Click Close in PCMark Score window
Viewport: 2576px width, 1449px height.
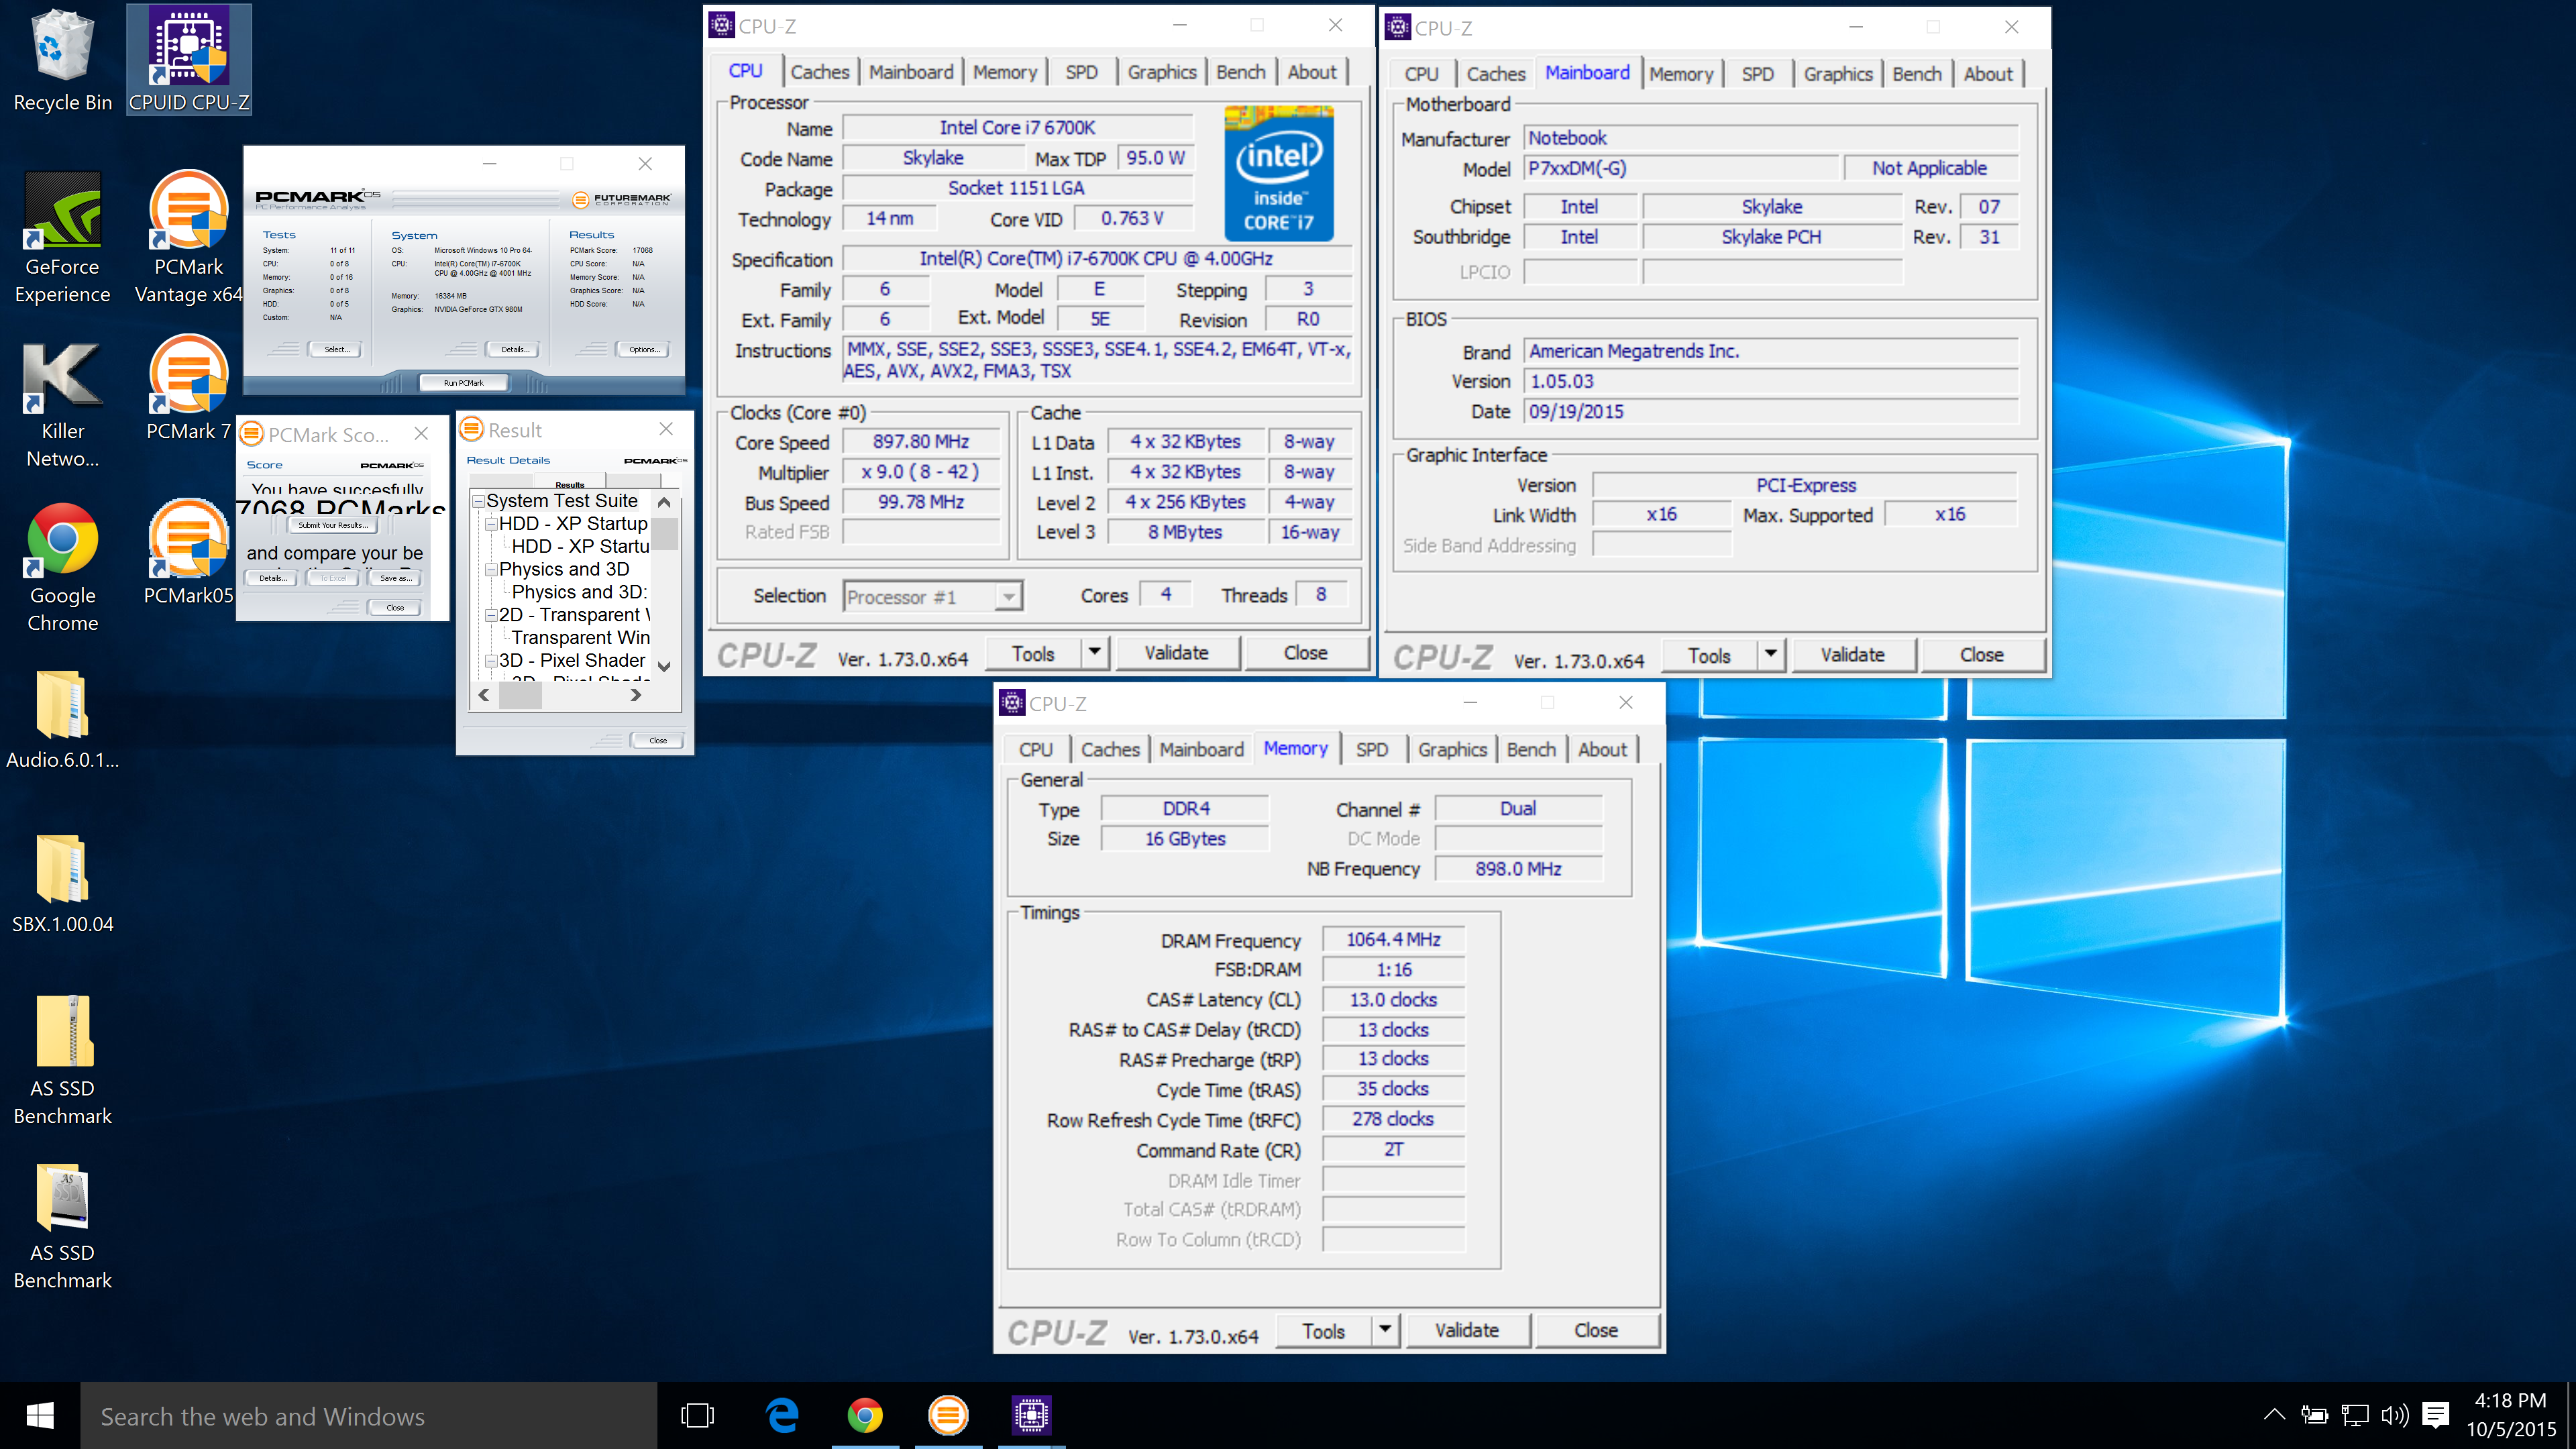pyautogui.click(x=395, y=608)
